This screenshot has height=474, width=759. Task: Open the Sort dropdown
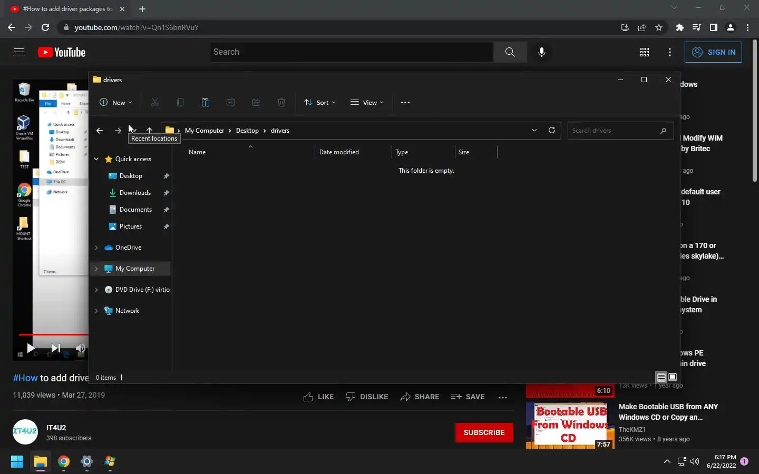point(320,102)
